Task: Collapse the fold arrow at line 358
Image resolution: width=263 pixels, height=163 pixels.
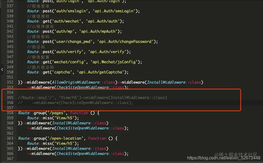Action: [x=15, y=113]
